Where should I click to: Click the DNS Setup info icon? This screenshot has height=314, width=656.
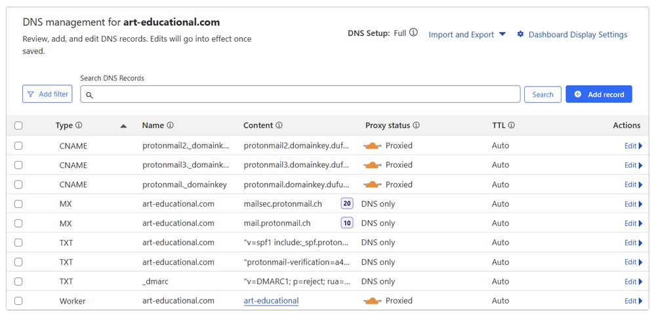(x=413, y=33)
